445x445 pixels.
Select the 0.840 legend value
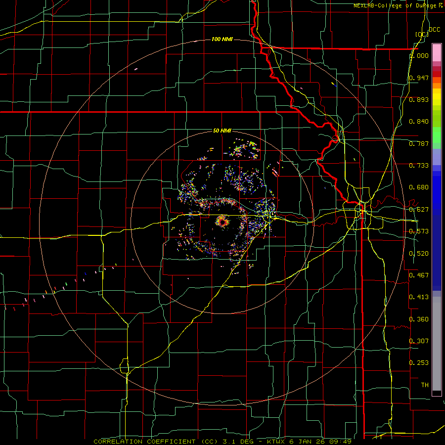[x=419, y=122]
